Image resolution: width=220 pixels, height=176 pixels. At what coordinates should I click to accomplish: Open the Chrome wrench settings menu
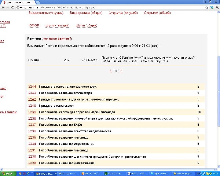[x=217, y=7]
